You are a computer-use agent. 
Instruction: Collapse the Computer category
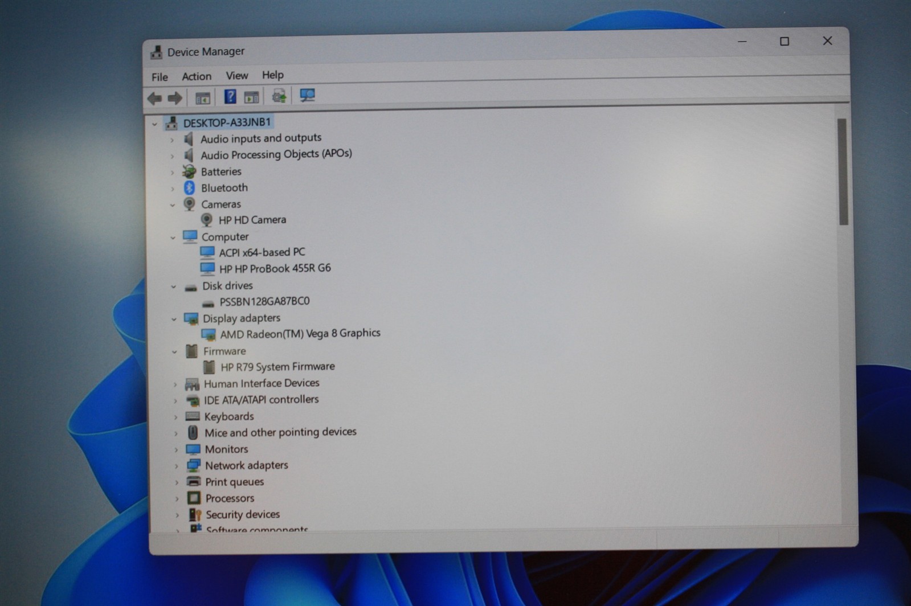173,238
